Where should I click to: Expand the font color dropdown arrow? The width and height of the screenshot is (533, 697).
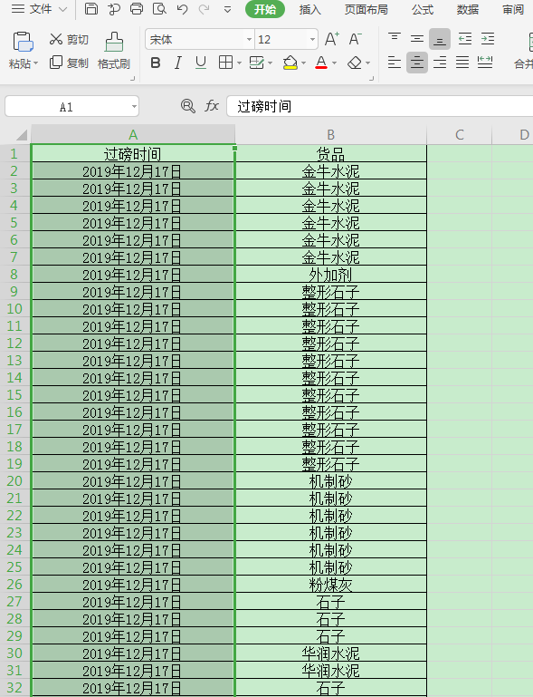[x=334, y=63]
